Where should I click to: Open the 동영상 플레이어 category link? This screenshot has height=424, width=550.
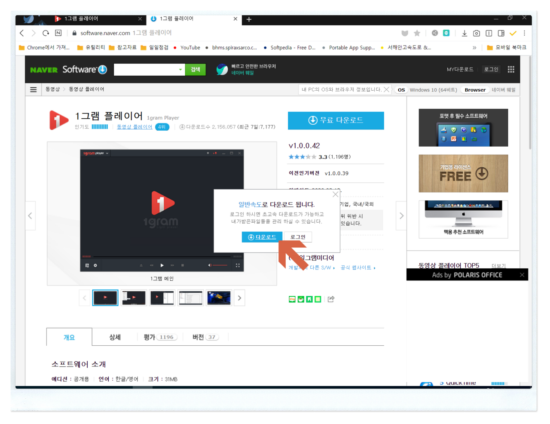134,127
